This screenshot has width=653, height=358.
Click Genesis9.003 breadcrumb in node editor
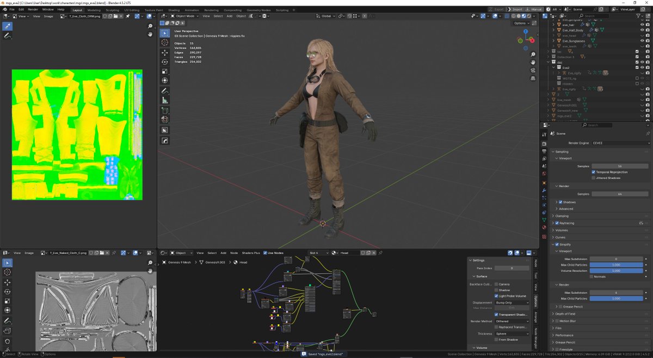pyautogui.click(x=215, y=262)
